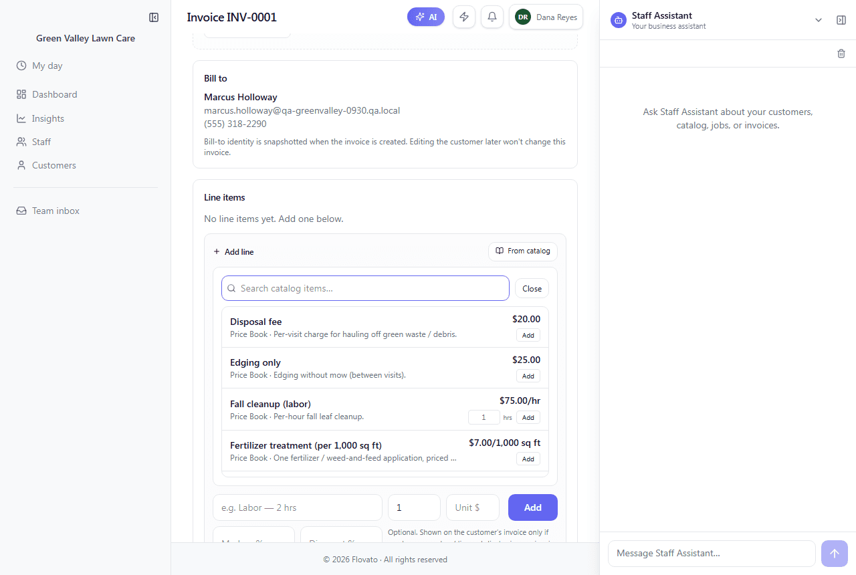The height and width of the screenshot is (575, 856).
Task: Open quick actions lightning icon
Action: [x=464, y=17]
